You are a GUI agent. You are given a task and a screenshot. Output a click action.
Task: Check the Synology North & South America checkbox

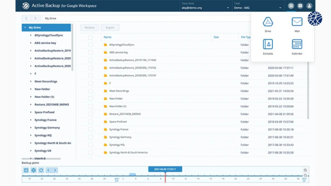pos(91,153)
